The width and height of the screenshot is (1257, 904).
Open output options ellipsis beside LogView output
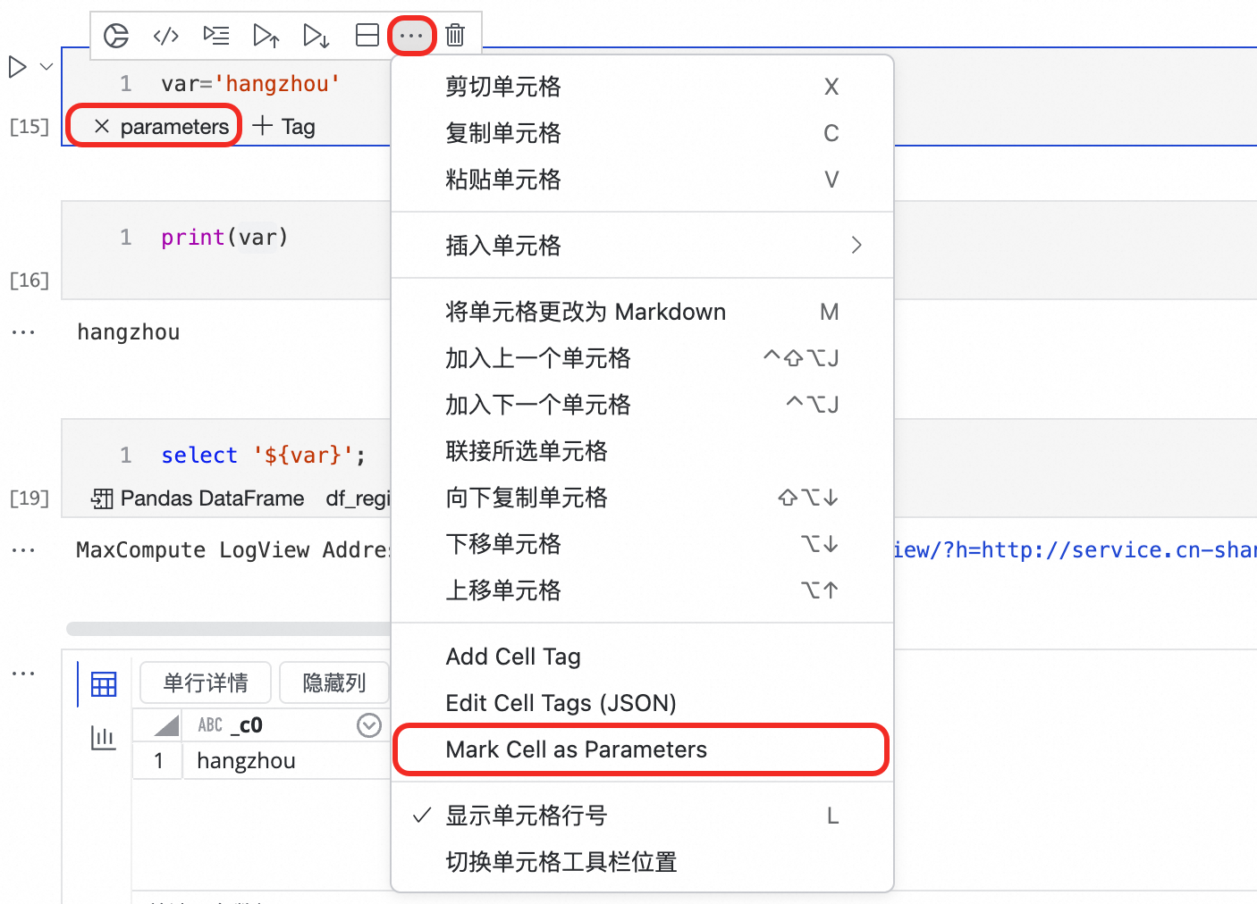click(23, 550)
